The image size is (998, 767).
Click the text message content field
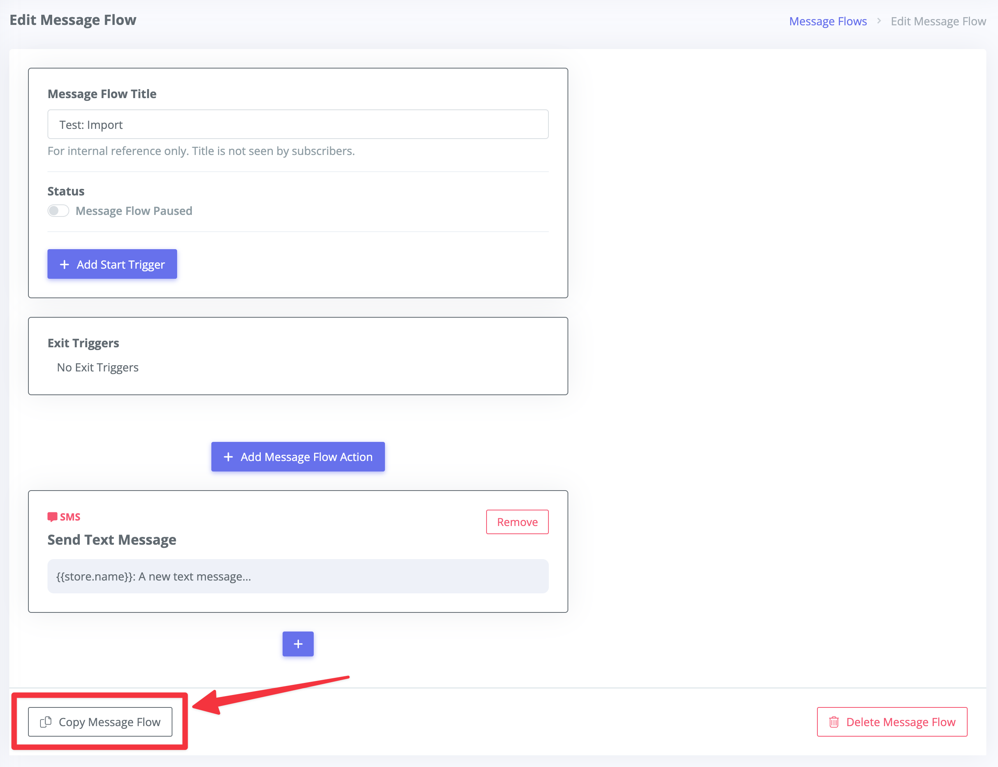pyautogui.click(x=297, y=576)
